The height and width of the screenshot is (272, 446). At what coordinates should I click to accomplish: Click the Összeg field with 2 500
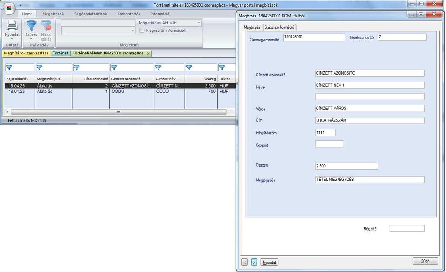click(346, 166)
